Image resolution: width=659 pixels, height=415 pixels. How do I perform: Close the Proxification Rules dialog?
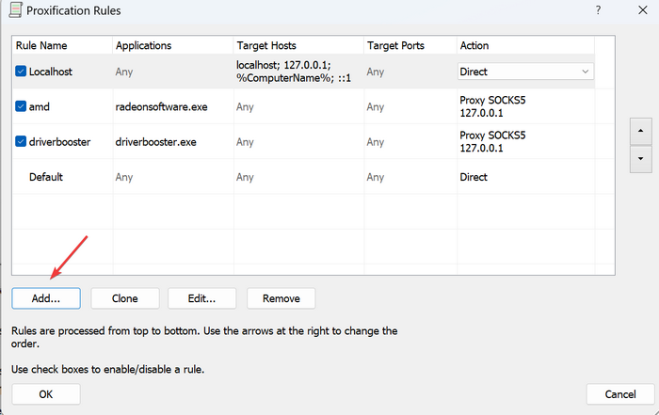(643, 10)
